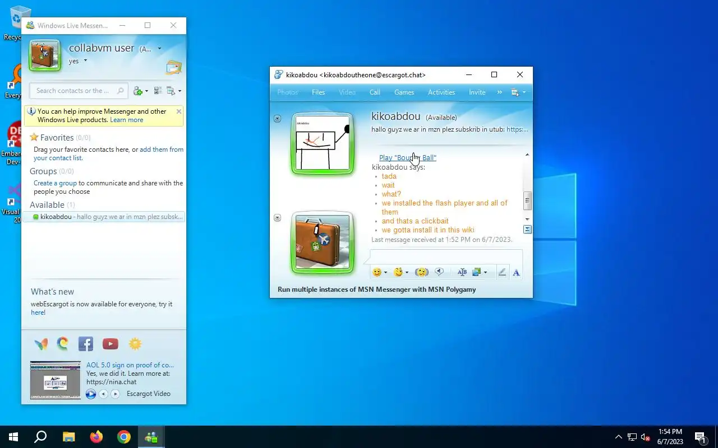This screenshot has height=448, width=718.
Task: Click the message typing box
Action: click(446, 256)
